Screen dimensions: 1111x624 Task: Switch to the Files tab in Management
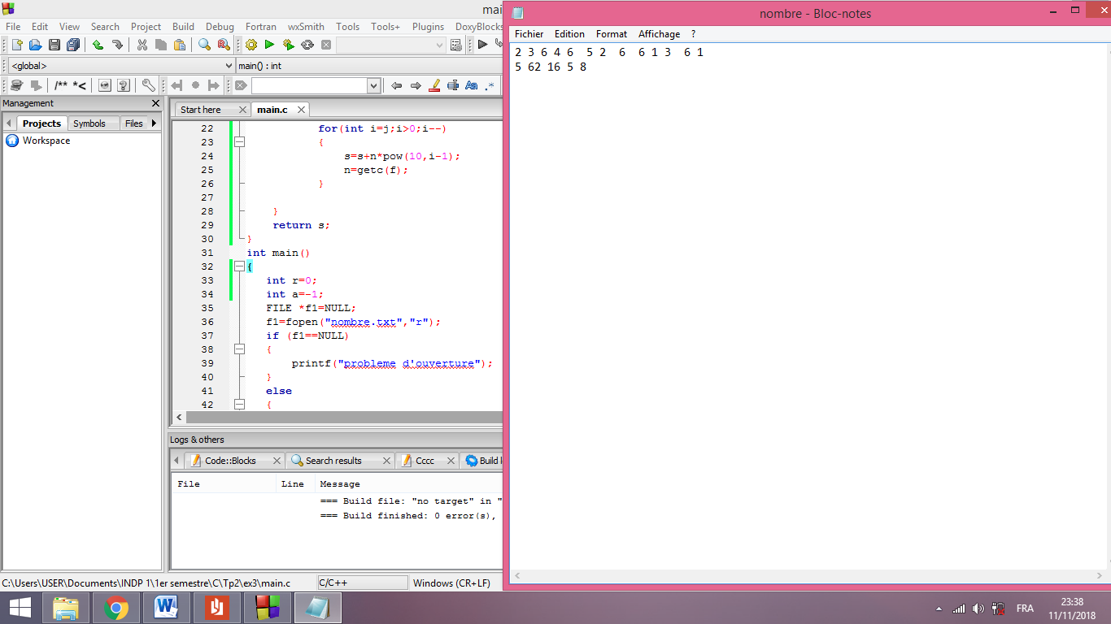[133, 123]
